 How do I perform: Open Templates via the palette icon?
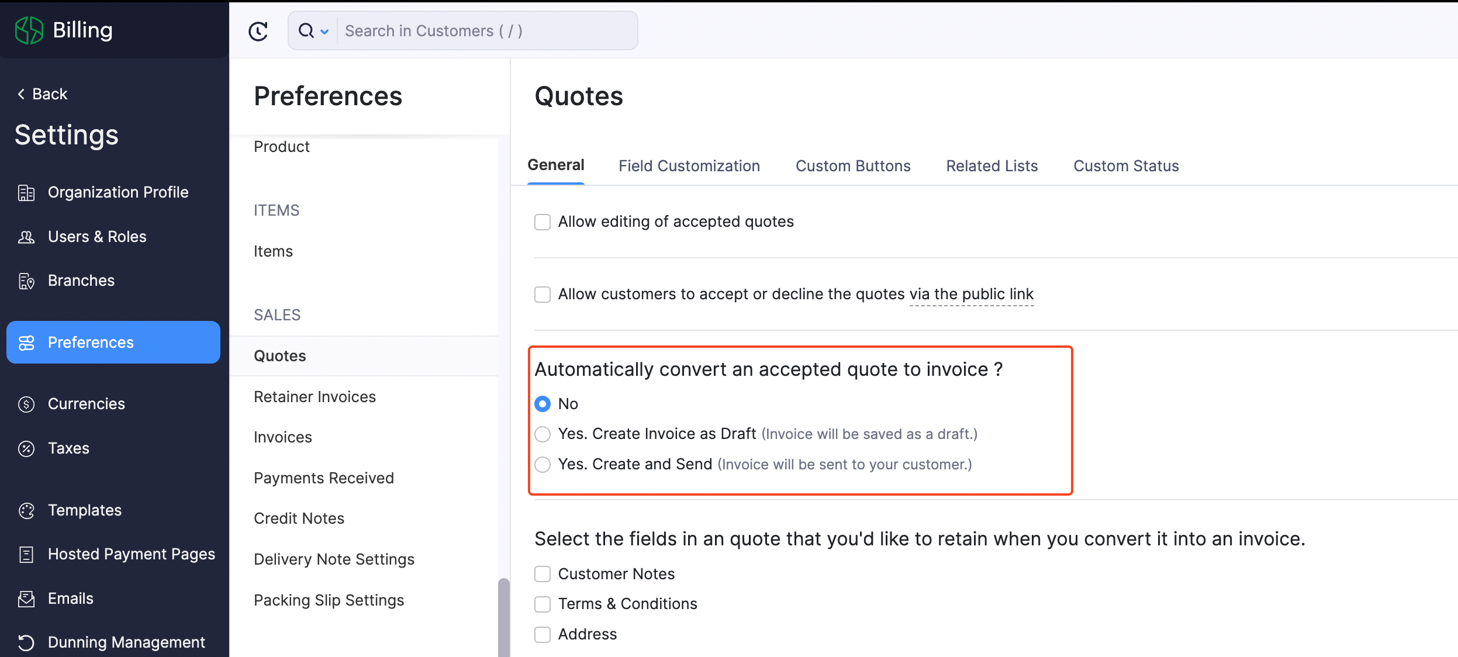point(26,510)
